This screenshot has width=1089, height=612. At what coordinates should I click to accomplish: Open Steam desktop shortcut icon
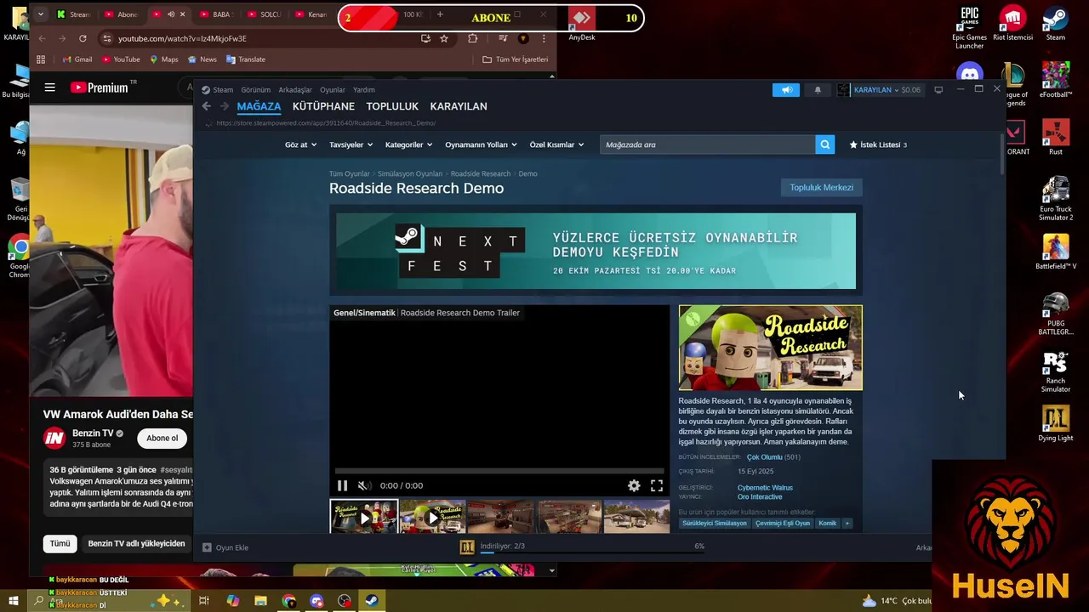1056,23
